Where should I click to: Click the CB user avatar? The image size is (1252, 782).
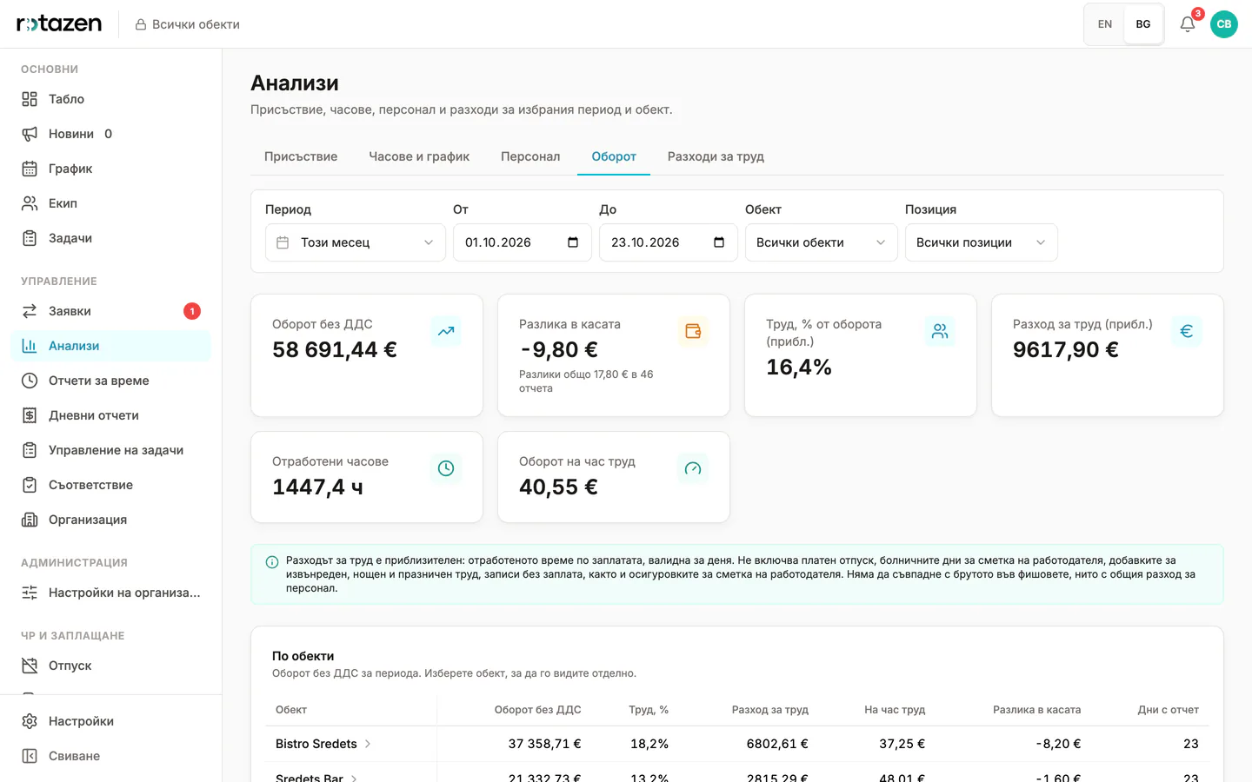[x=1224, y=24]
